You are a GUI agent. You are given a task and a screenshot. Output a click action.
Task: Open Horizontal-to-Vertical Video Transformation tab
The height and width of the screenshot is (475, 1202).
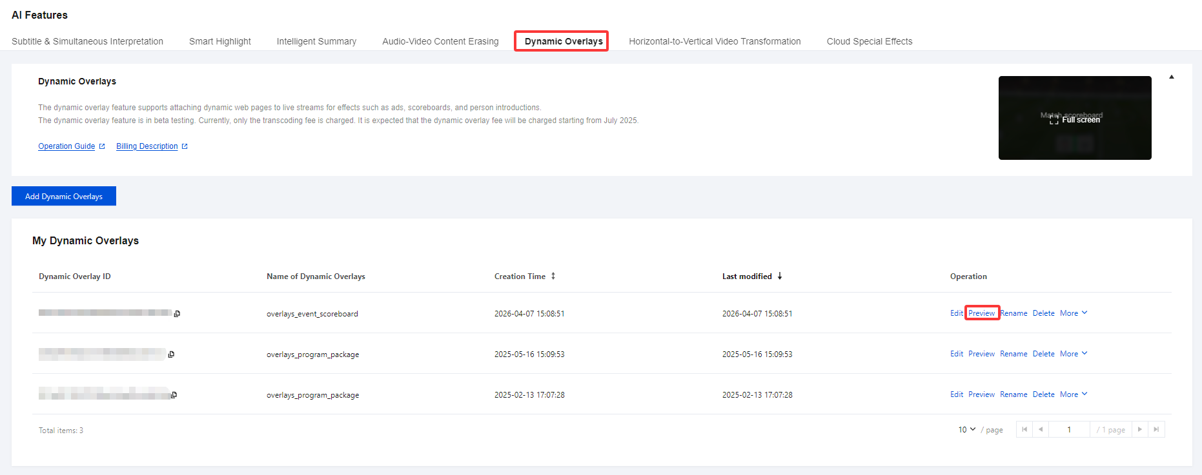tap(715, 41)
